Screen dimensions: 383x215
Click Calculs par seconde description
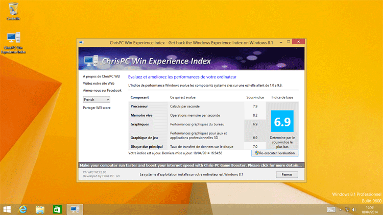[185, 106]
